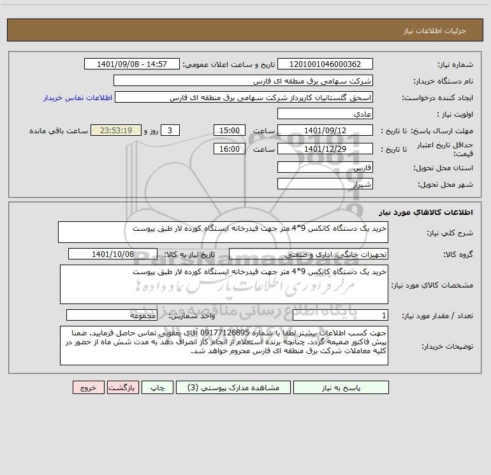The height and width of the screenshot is (475, 491).
Task: Open 'اطلاعات تماس خریدار' link
Action: pyautogui.click(x=78, y=98)
